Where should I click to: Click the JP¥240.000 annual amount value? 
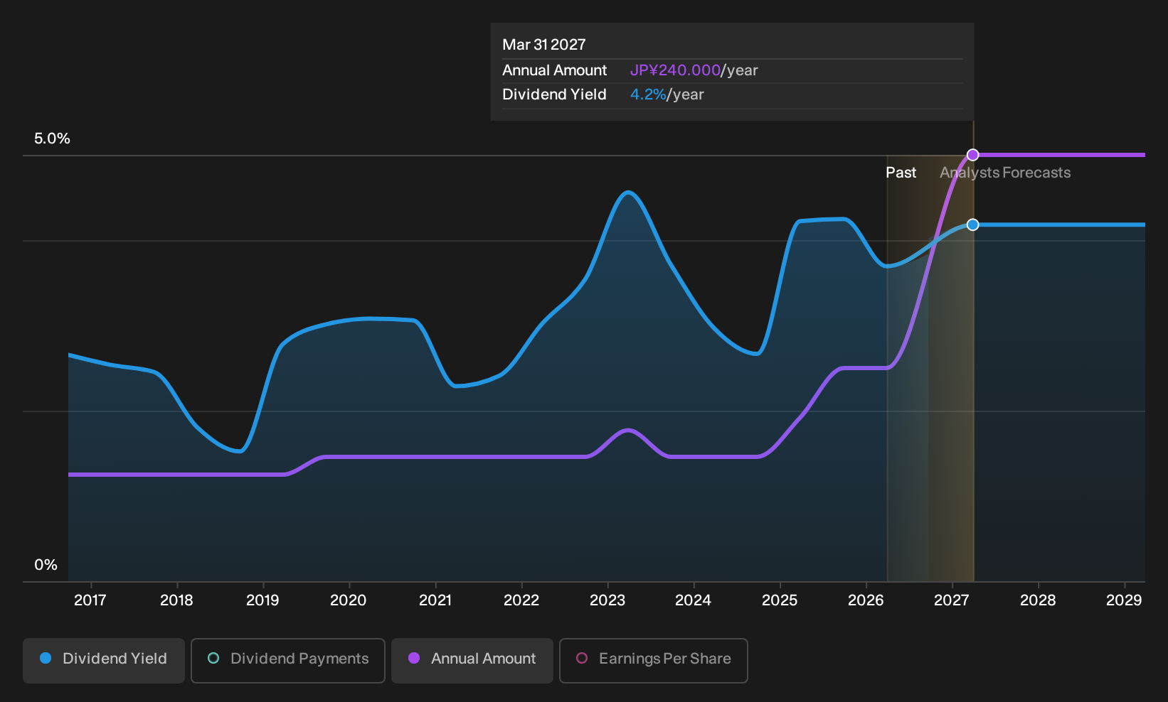point(676,70)
